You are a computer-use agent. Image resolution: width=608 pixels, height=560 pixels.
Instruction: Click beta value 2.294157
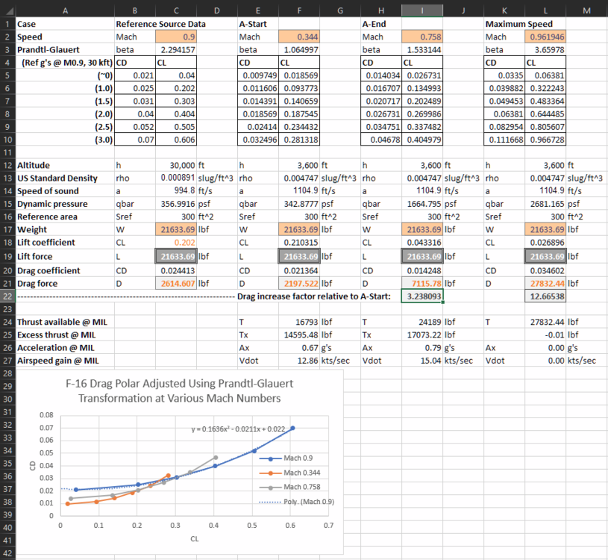coord(176,50)
